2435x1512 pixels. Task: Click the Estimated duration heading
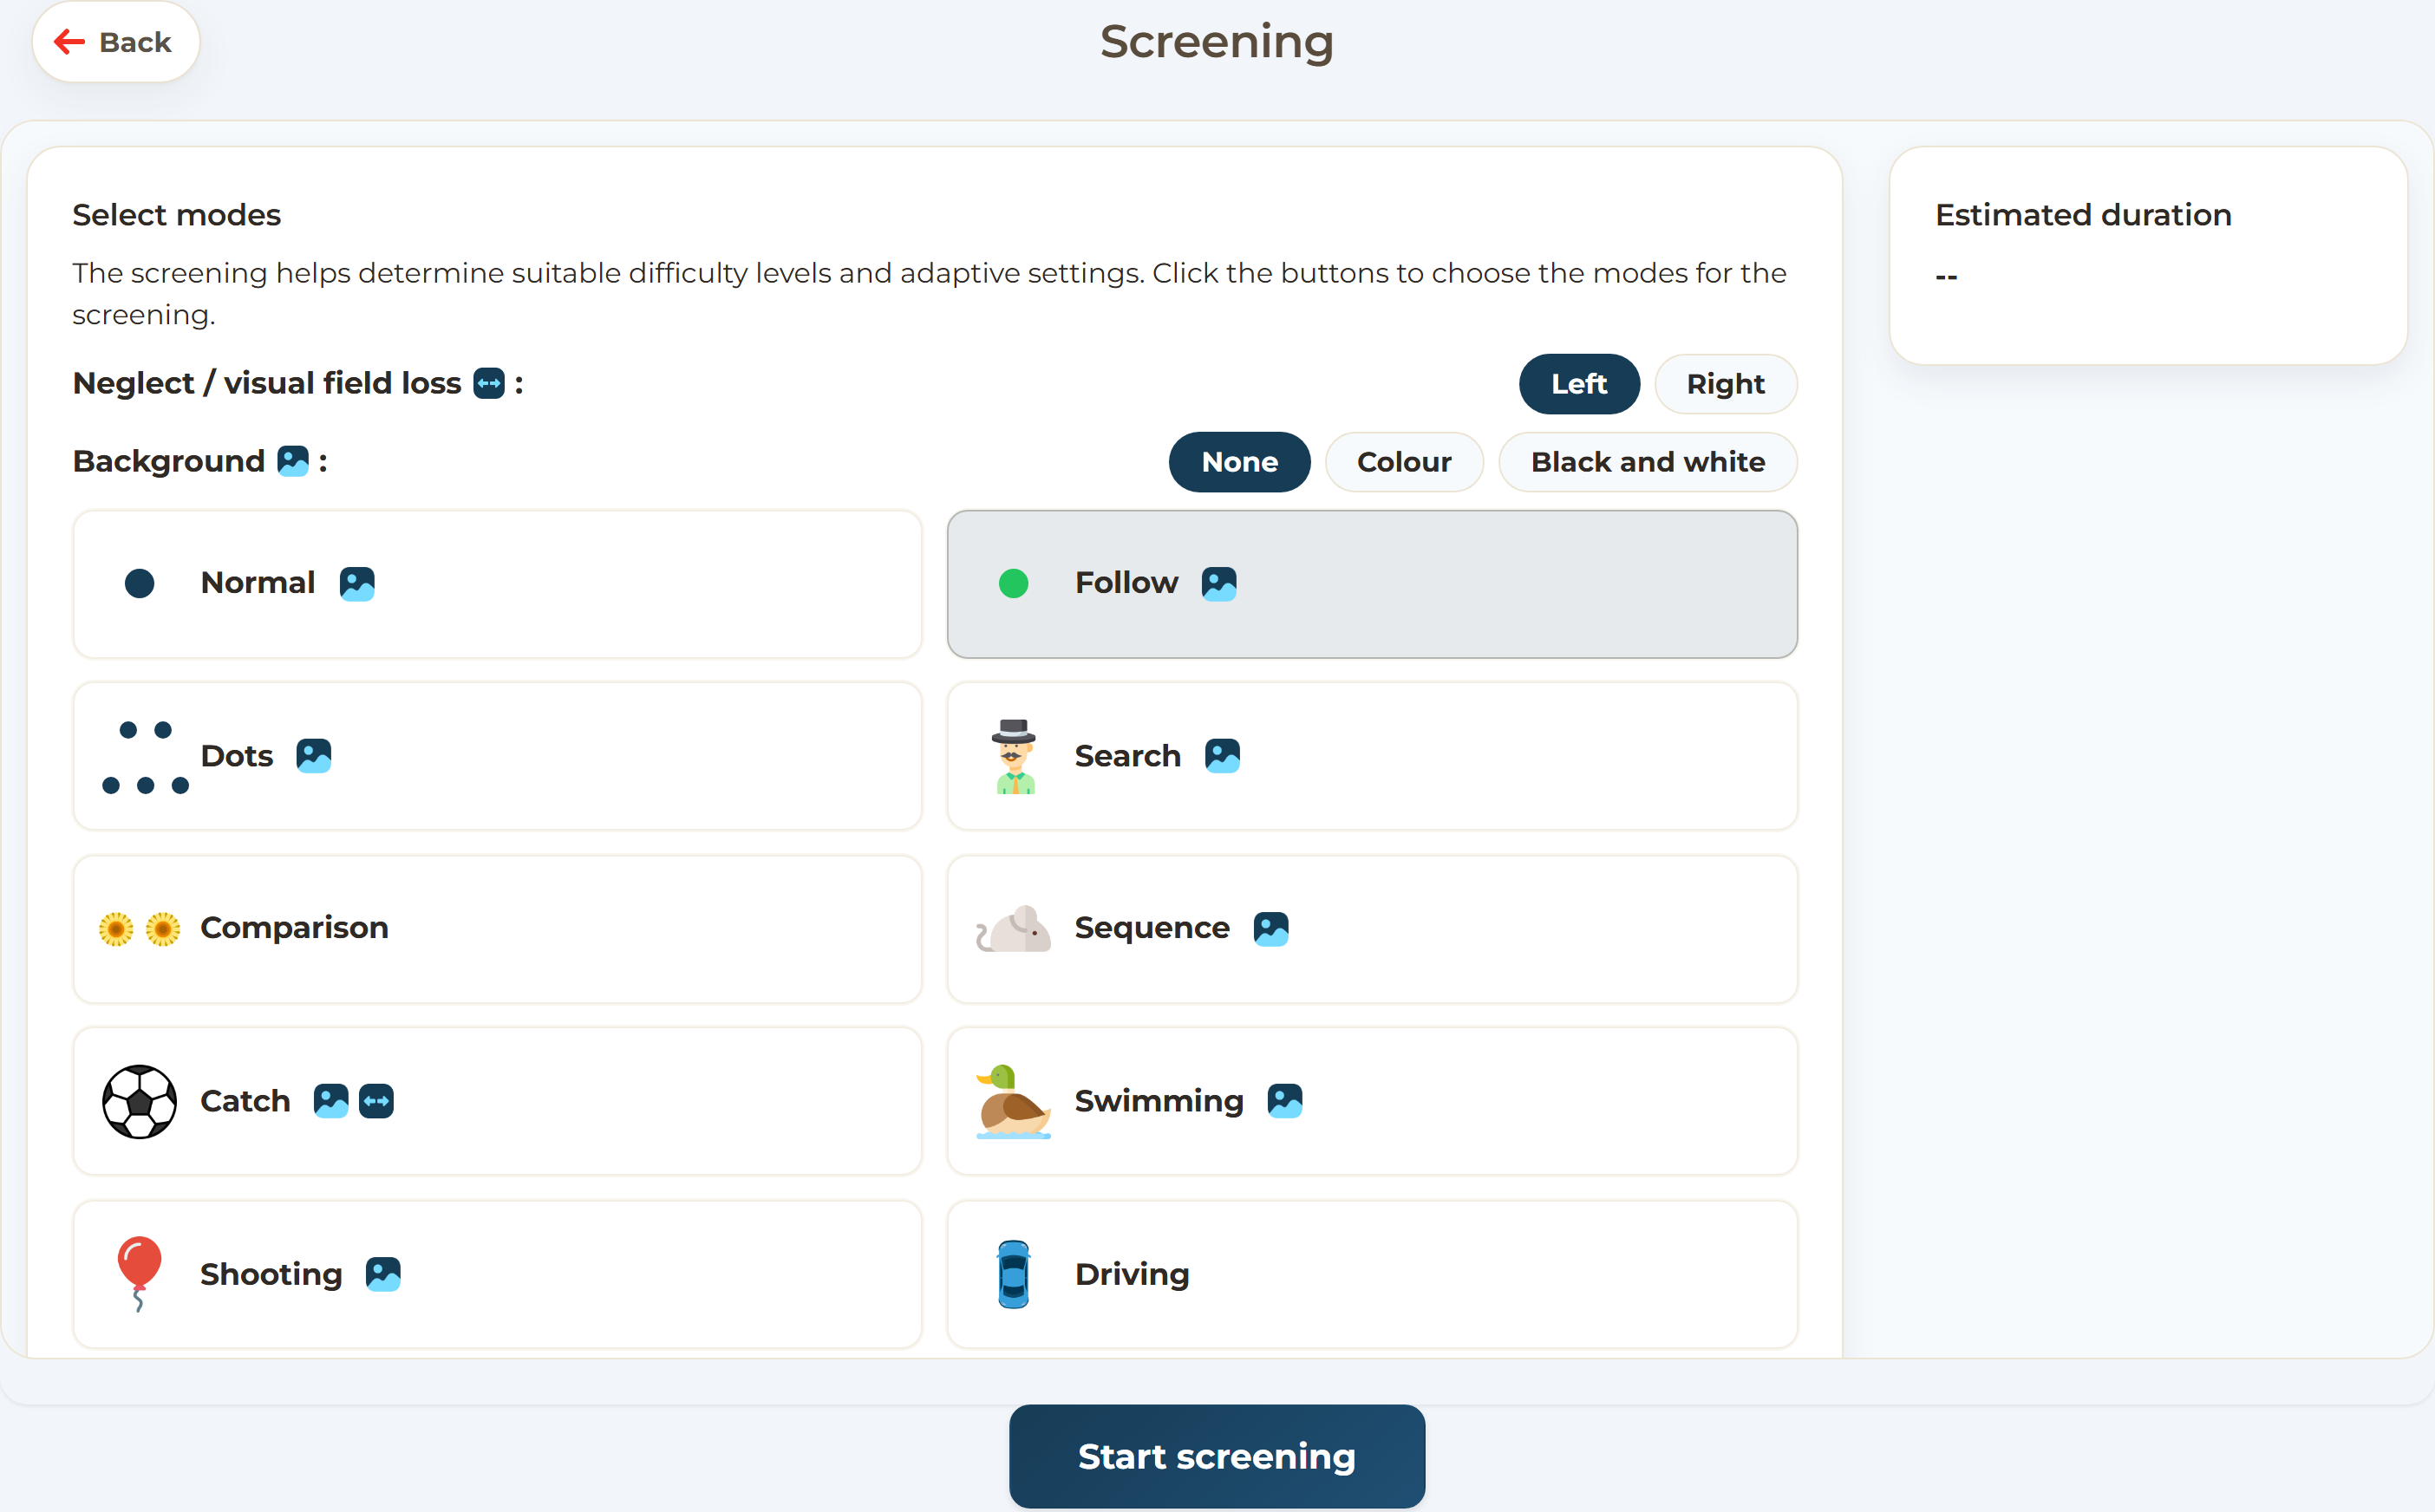[x=2083, y=215]
